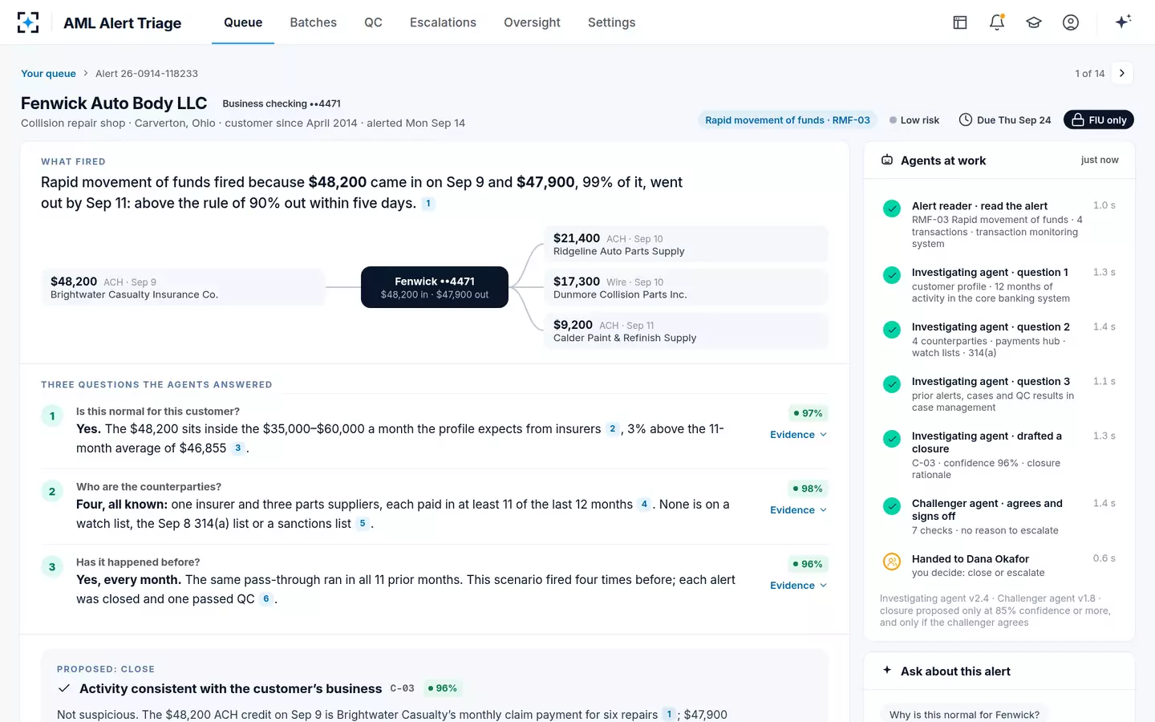Select the Ridgeline Auto Parts Supply outflow card
This screenshot has width=1155, height=722.
click(x=687, y=244)
